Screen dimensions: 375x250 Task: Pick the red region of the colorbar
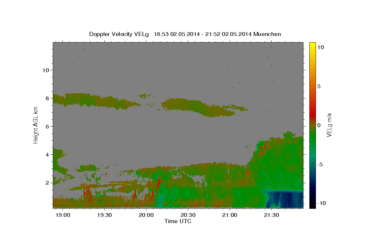[x=312, y=115]
